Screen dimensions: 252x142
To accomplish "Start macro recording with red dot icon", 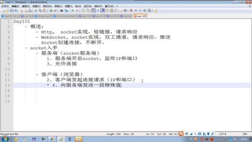I will 131,11.
